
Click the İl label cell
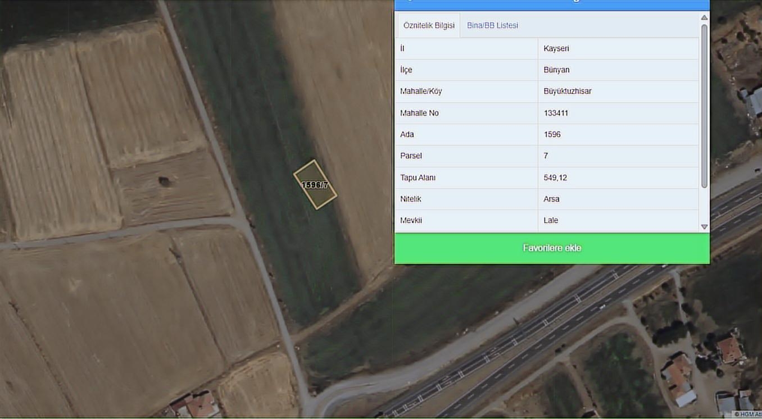tap(466, 48)
